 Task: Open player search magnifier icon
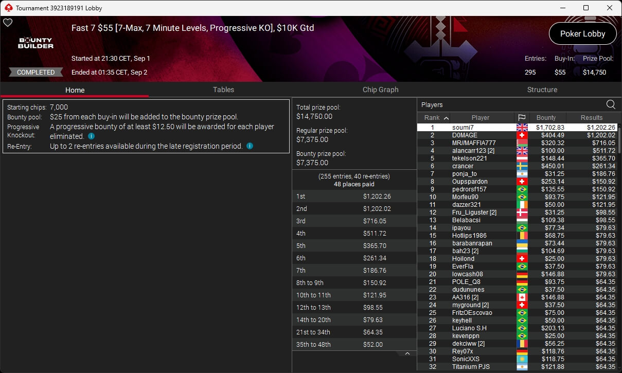(x=611, y=104)
